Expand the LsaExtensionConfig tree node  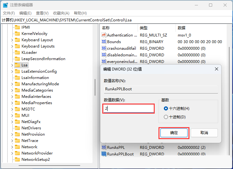pos(12,71)
